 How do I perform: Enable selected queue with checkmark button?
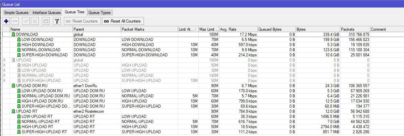point(26,21)
